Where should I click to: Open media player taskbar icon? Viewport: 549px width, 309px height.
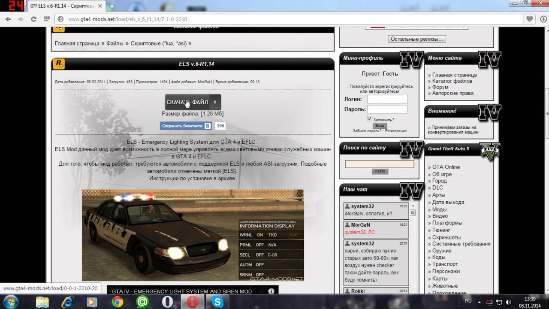click(x=92, y=302)
